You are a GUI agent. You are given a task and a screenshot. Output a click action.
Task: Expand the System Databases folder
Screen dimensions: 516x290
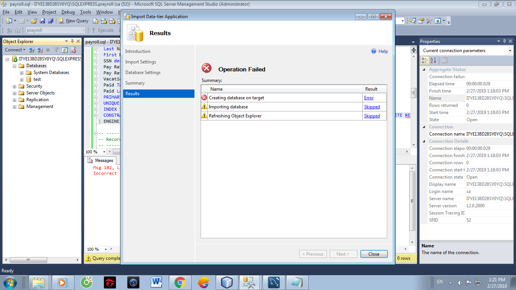click(22, 73)
